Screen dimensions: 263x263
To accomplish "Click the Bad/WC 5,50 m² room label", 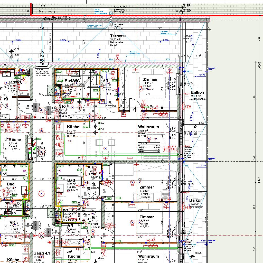I will [72, 81].
